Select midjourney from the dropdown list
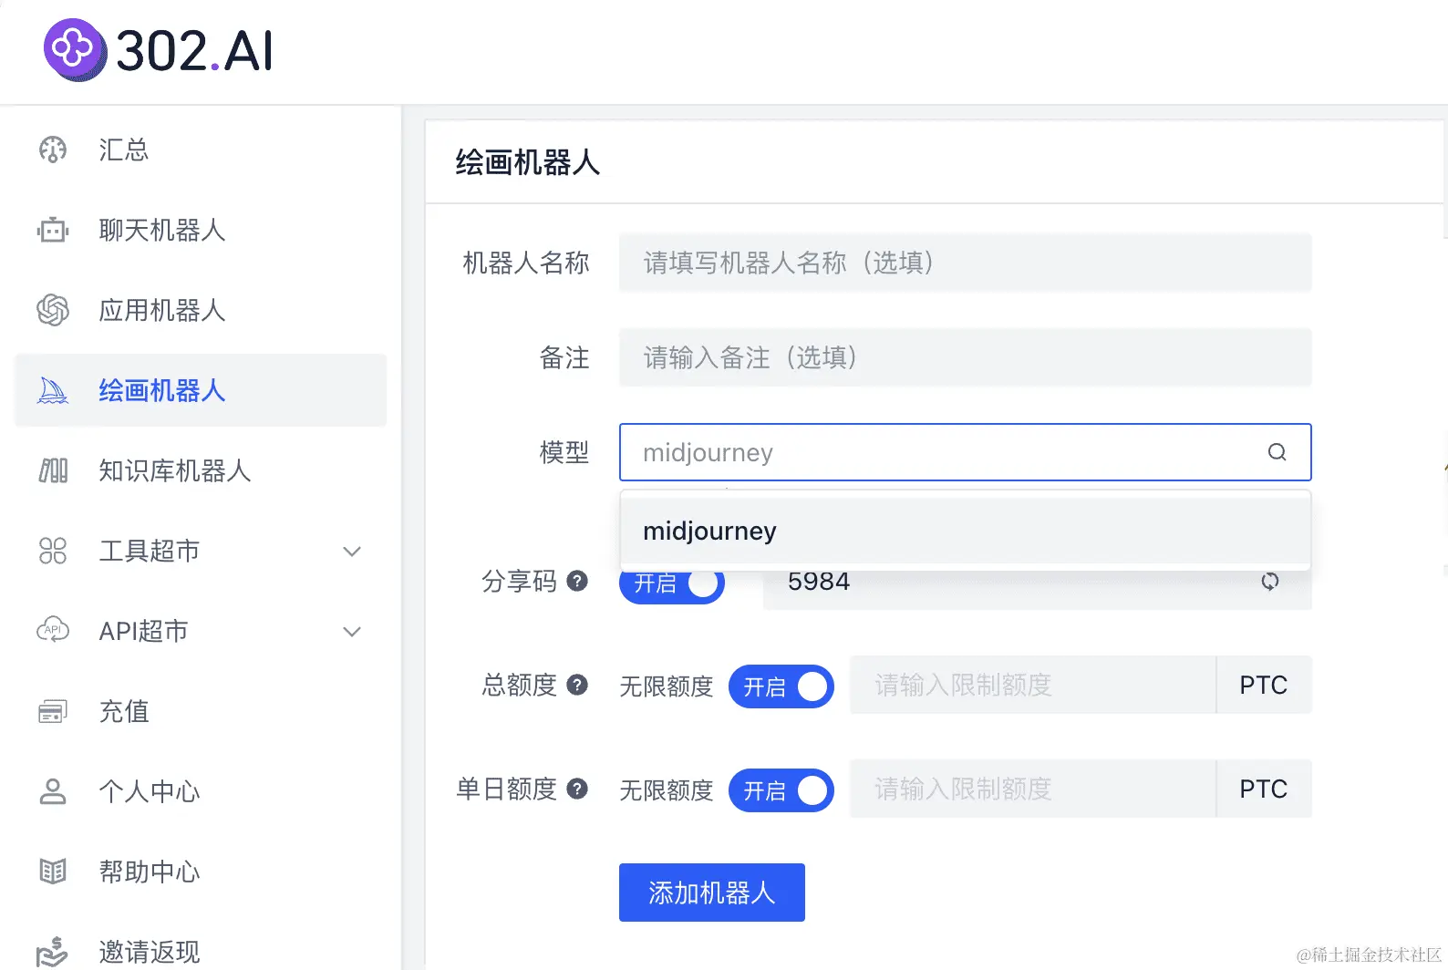This screenshot has width=1448, height=970. (x=965, y=531)
